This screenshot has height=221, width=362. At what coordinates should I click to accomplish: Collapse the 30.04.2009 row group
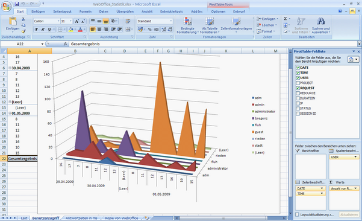(10, 68)
